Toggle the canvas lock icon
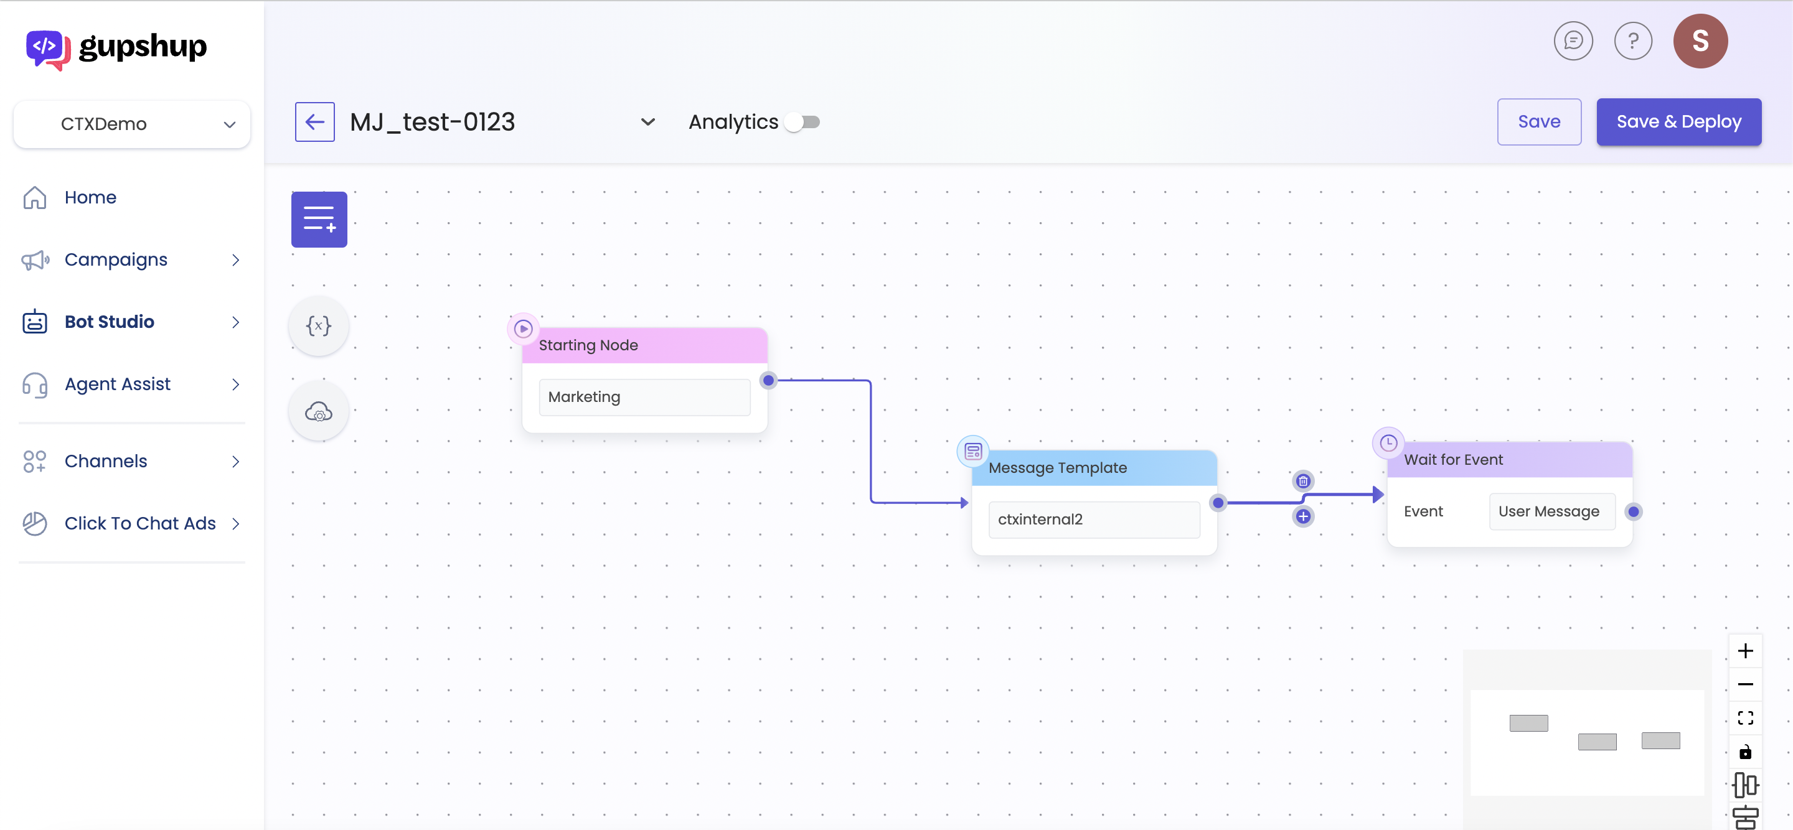The width and height of the screenshot is (1793, 830). 1745,752
